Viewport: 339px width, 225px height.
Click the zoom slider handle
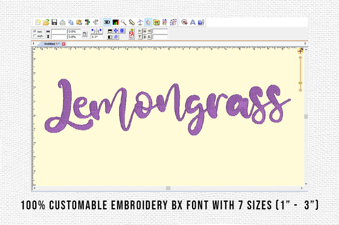(300, 83)
